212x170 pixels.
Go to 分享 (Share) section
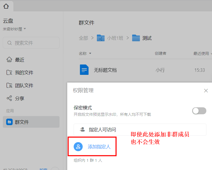coord(20,99)
